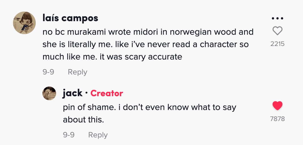Image resolution: width=303 pixels, height=145 pixels.
Task: Unlike jack's reply via red heart
Action: 277,106
